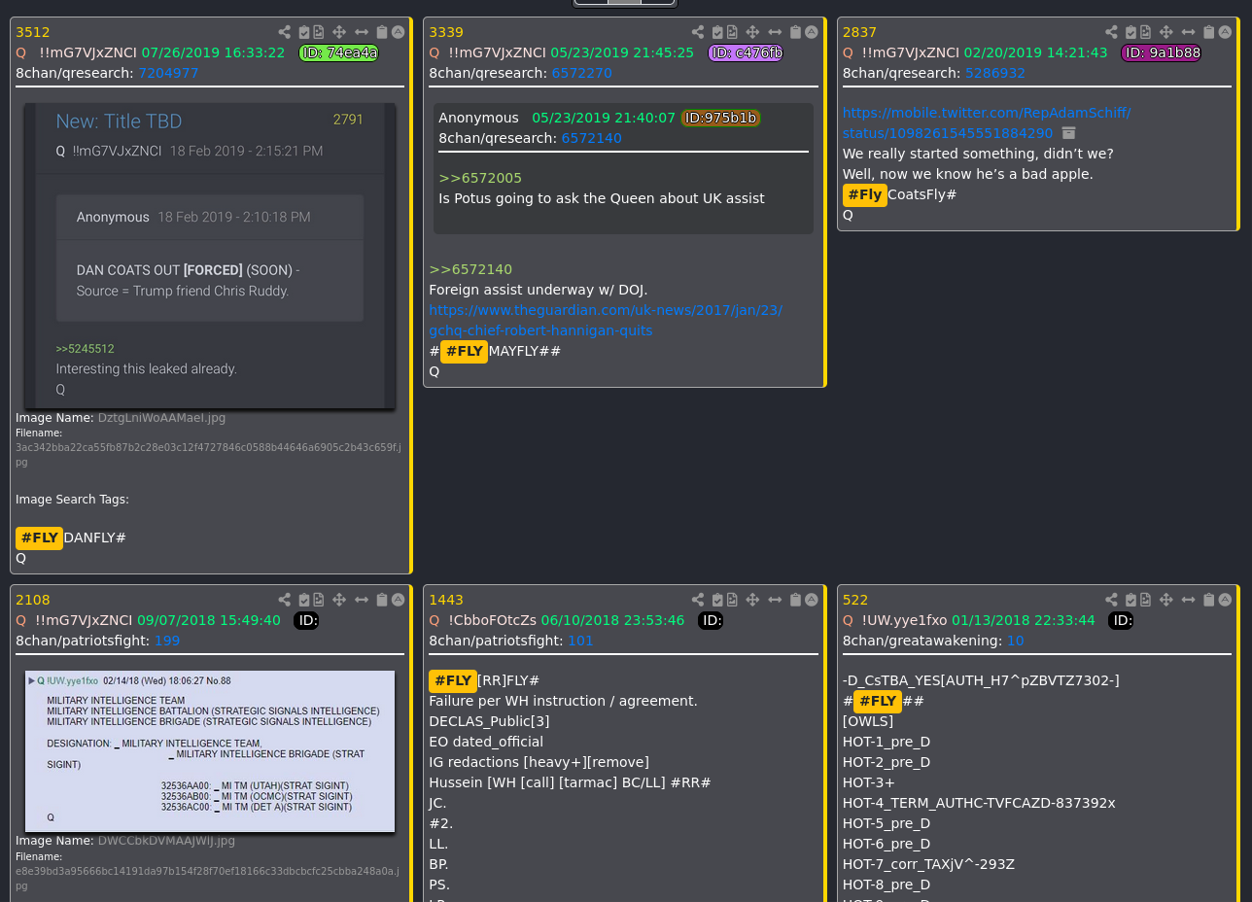Share post 3339 via its share icon
Screen dimensions: 1252x902
698,32
